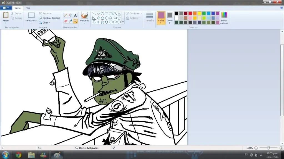Choose the up arrow shape
The image size is (284, 159).
[x=119, y=18]
